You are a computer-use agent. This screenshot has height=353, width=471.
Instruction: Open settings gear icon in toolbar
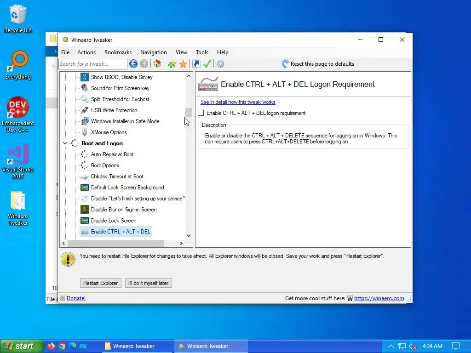coord(220,63)
